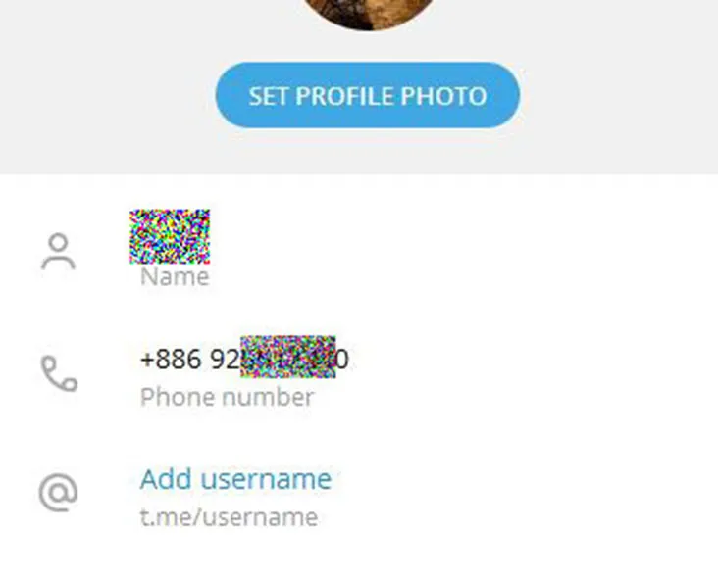The height and width of the screenshot is (580, 718).
Task: Click the Phone number label
Action: coord(227,397)
